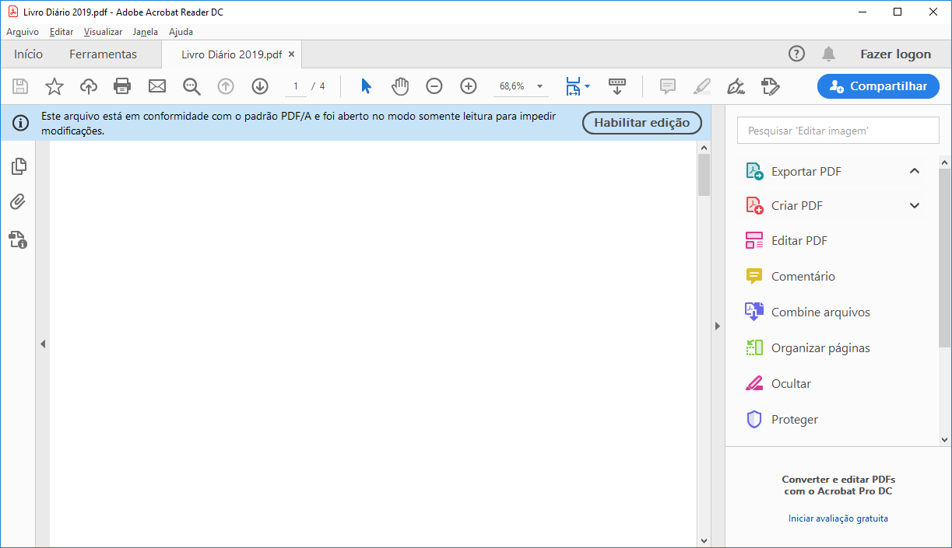
Task: Click the fit page width icon
Action: tap(573, 86)
